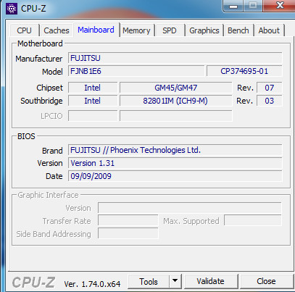Click the southbridge vendor Intel field
295x292 pixels.
(93, 101)
